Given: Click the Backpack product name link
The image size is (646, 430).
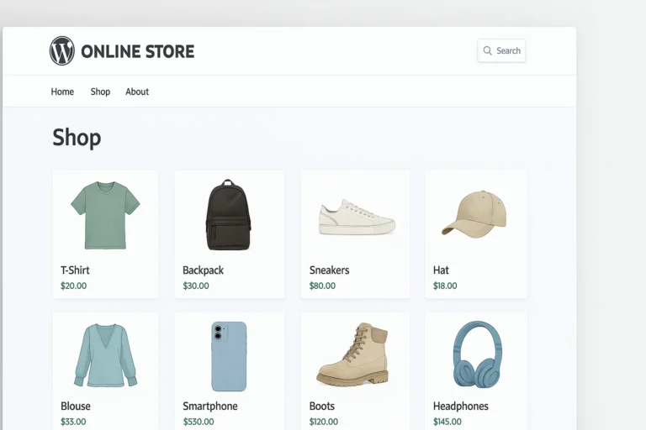Looking at the screenshot, I should (203, 270).
